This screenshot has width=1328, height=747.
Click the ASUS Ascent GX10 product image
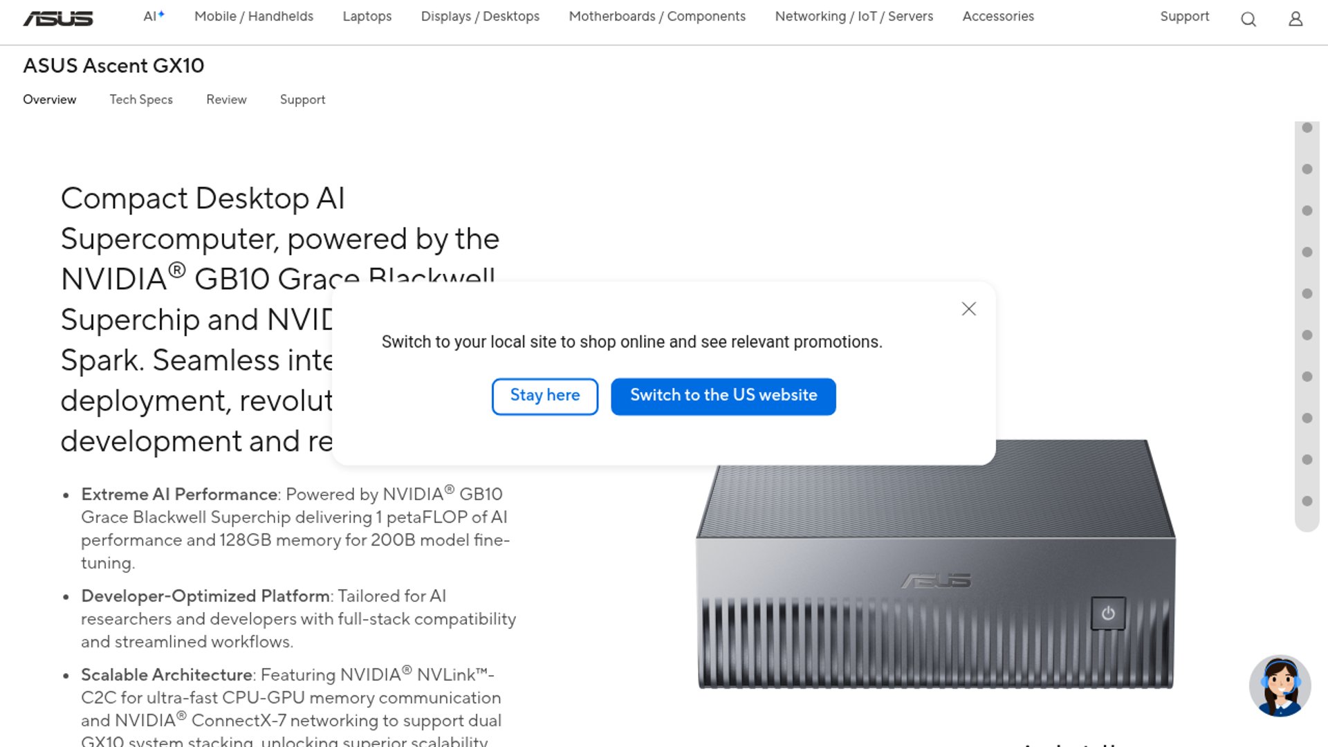(934, 574)
